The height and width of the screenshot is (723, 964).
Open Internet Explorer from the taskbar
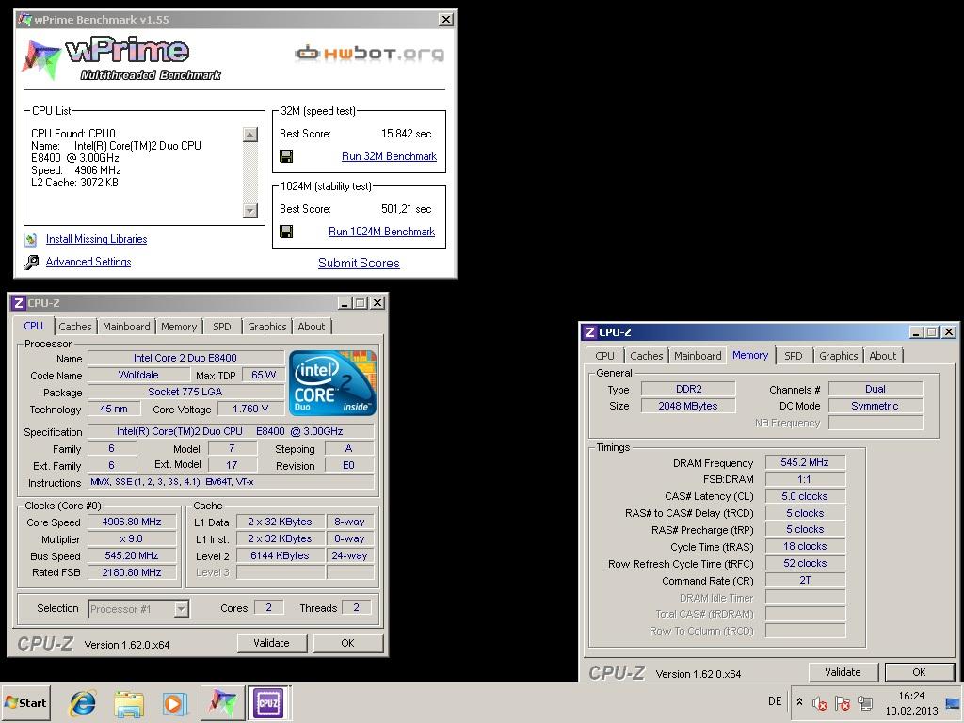click(83, 702)
